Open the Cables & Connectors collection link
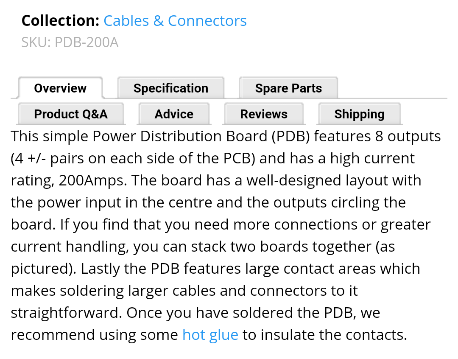The image size is (458, 359). click(x=175, y=21)
